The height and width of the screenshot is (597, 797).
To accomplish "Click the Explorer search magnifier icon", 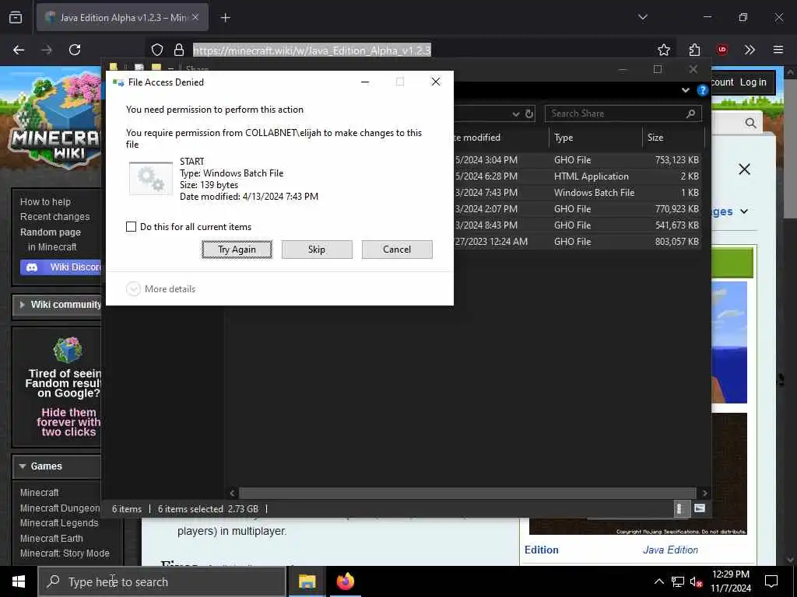I will 691,113.
